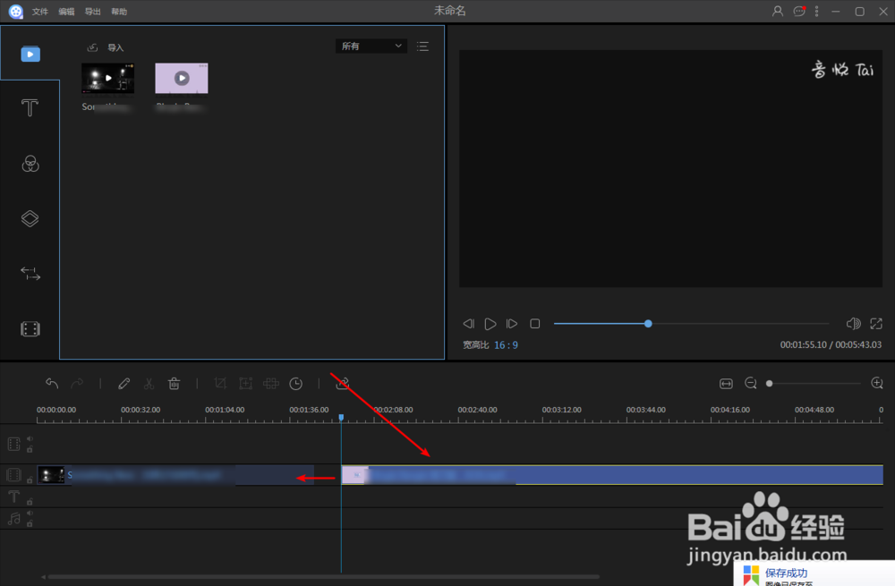
Task: Lock the music audio track
Action: [30, 523]
